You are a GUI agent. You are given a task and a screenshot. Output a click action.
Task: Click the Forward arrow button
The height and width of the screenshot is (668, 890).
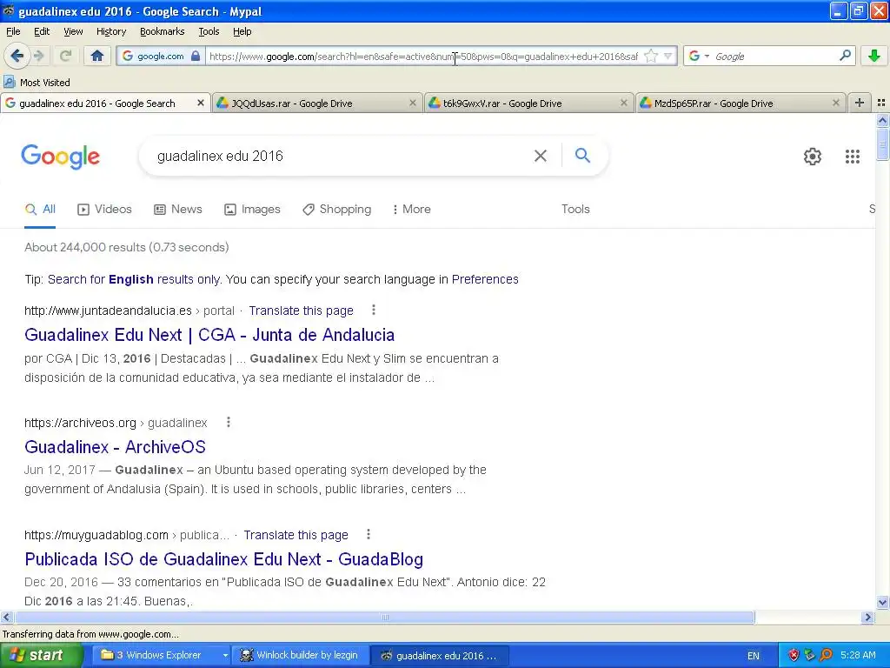point(39,56)
